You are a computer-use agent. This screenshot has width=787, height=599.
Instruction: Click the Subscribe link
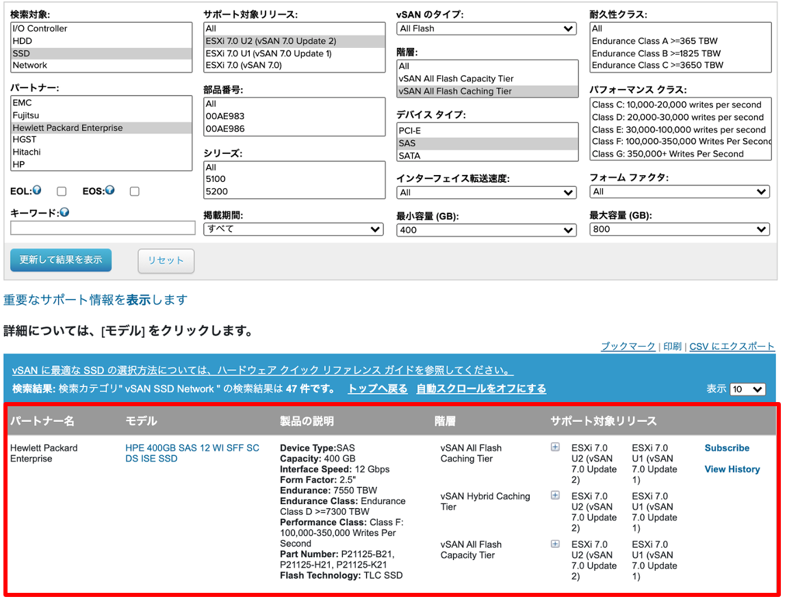[727, 448]
